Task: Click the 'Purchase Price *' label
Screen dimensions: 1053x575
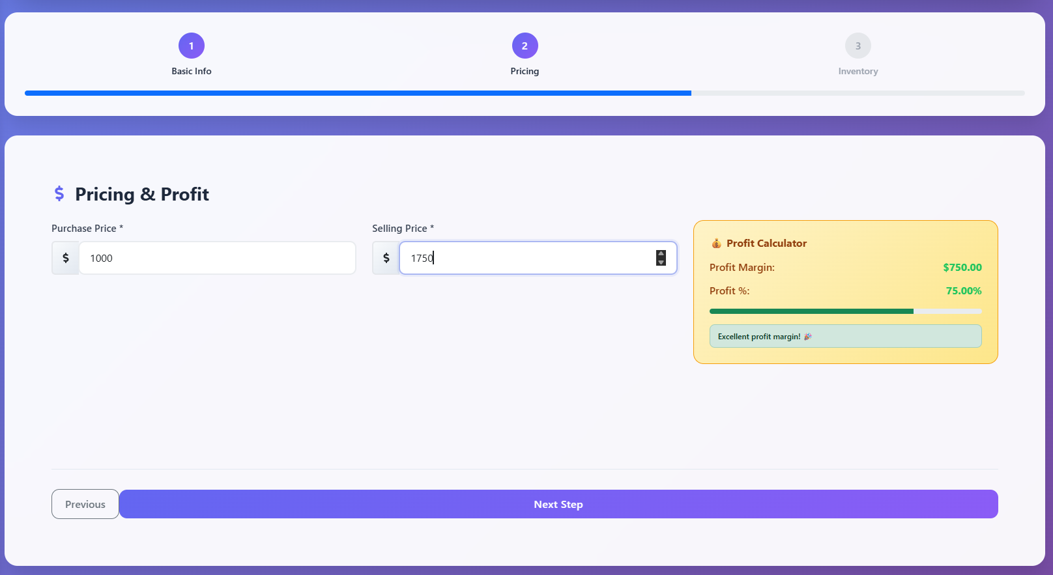Action: [x=87, y=229]
